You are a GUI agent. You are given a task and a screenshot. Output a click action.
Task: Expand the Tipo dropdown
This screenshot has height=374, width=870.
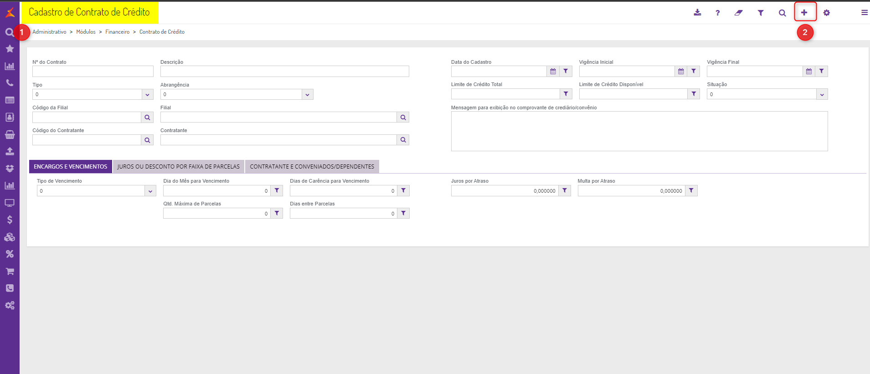147,94
